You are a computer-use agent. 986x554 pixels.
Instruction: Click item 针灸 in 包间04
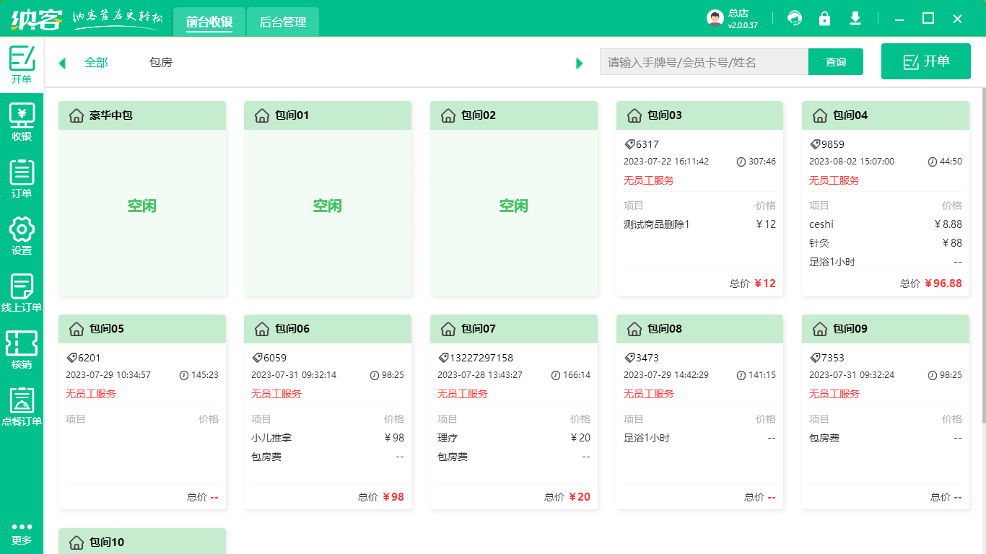[x=819, y=243]
